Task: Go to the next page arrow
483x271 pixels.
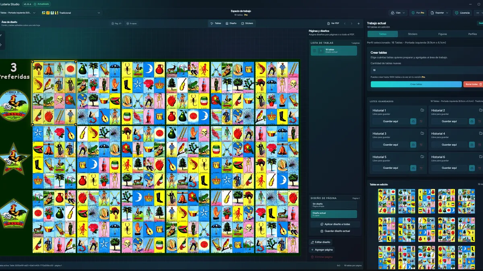Action: 351,23
